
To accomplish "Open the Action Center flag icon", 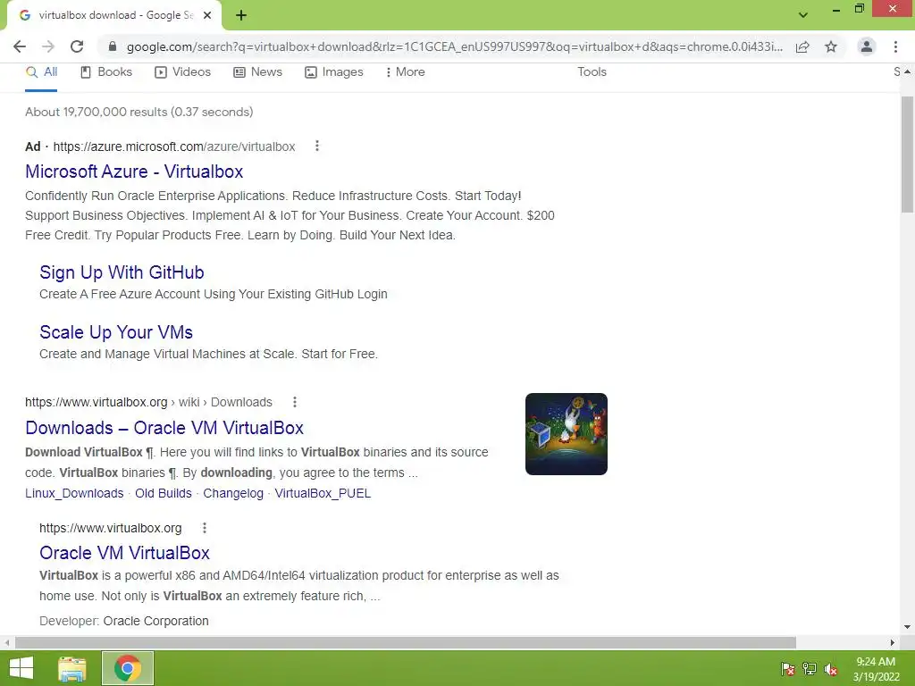I will (x=788, y=669).
